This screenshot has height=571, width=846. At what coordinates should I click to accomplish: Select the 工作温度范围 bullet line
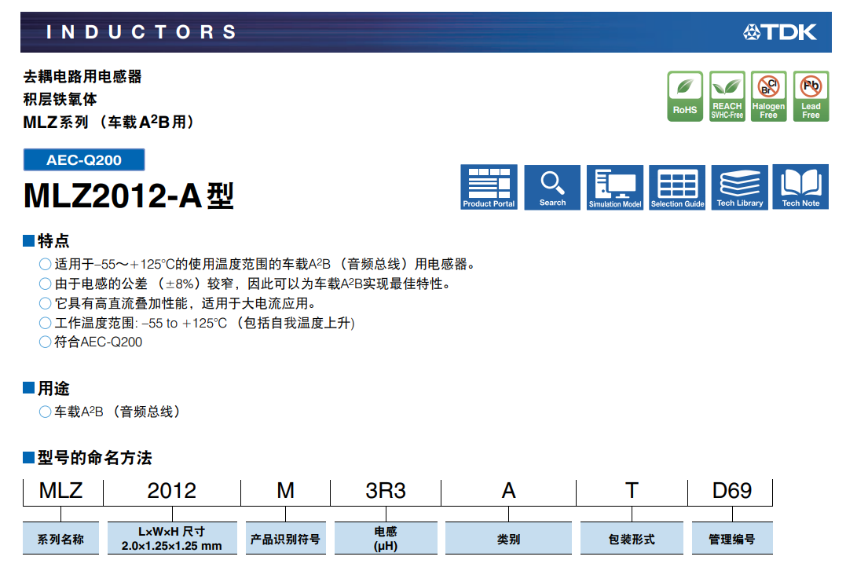(x=197, y=323)
